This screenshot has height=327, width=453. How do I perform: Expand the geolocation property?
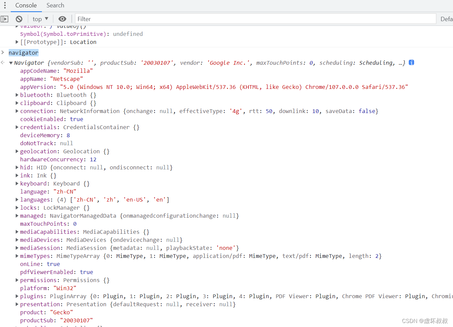[x=17, y=151]
